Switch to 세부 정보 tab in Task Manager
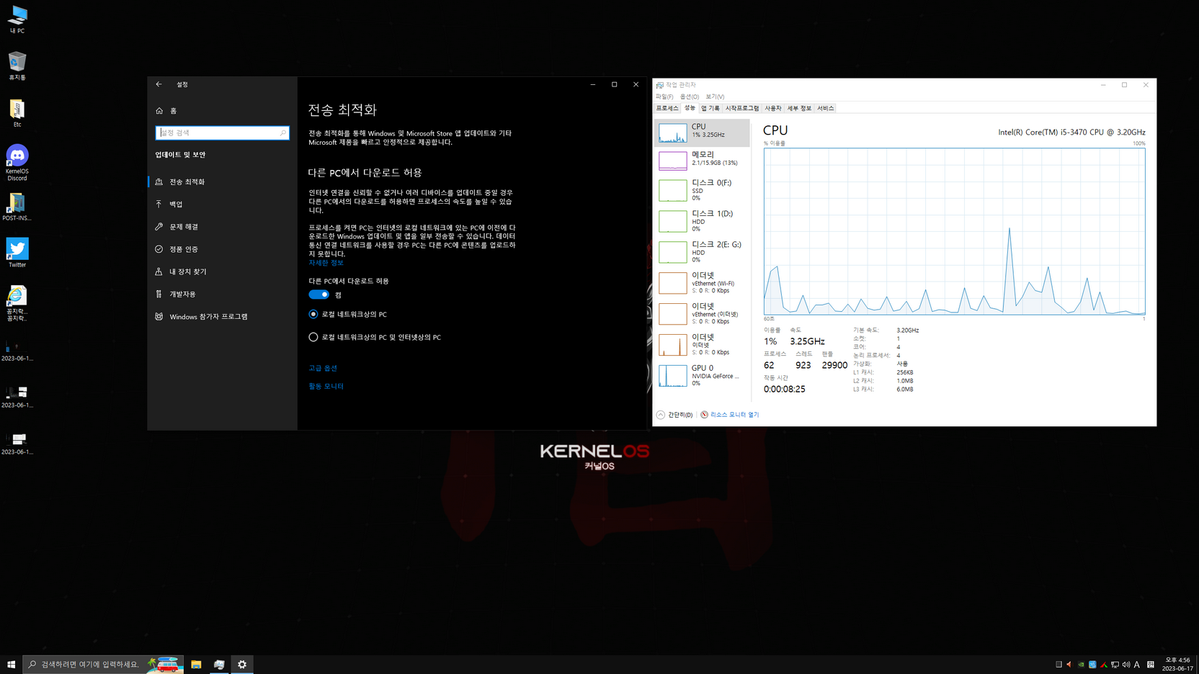This screenshot has height=674, width=1199. (799, 108)
